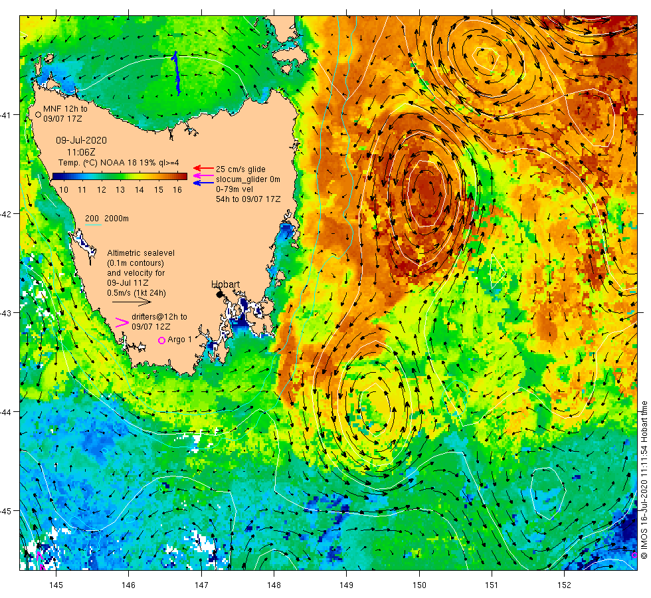Click the longitude 150 axis label

[419, 585]
